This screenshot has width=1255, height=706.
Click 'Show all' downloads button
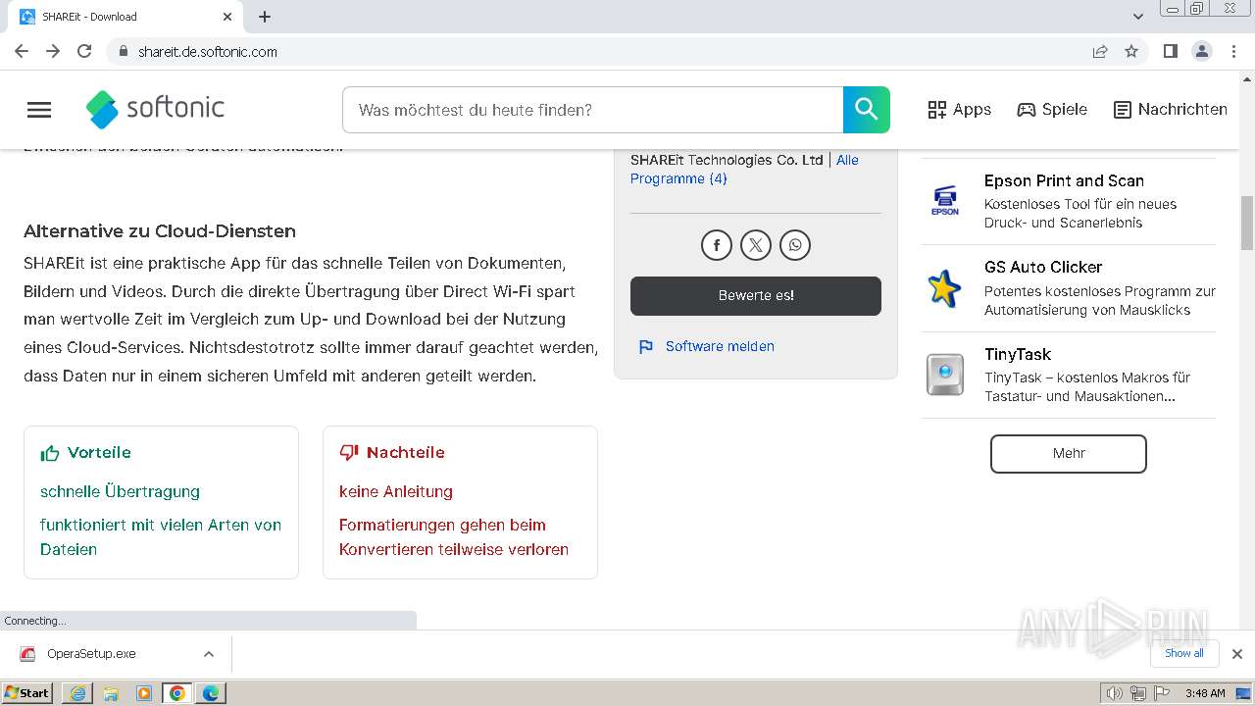[1184, 653]
